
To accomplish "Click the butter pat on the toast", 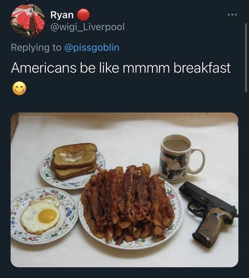I will pos(69,157).
